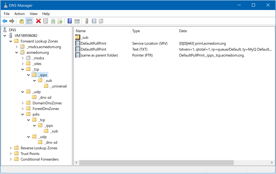Viewport: 276px width, 174px height.
Task: Click the blue Back arrow in toolbar
Action: [5, 21]
